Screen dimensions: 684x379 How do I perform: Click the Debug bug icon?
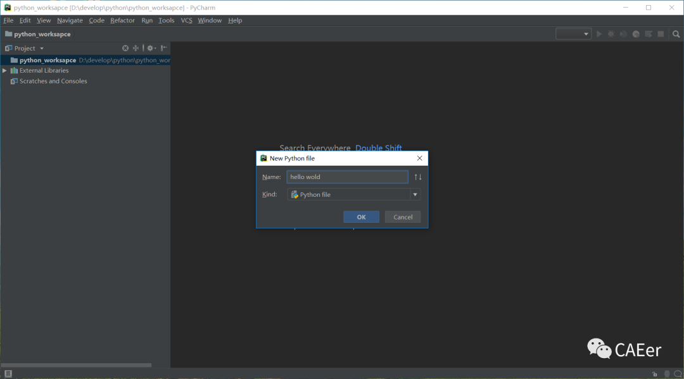pyautogui.click(x=611, y=34)
